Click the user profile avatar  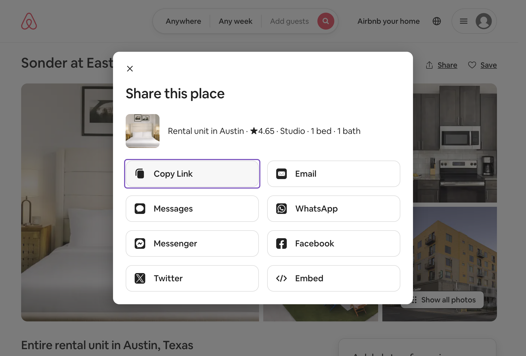tap(484, 21)
